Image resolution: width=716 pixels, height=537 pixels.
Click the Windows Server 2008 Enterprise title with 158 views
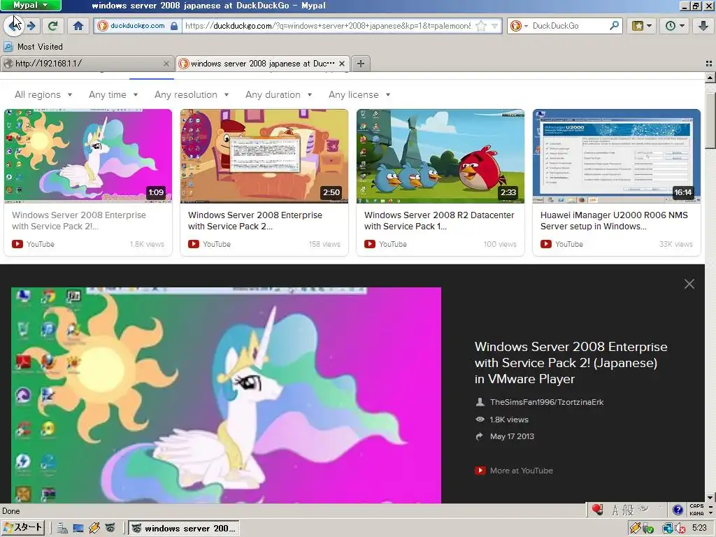pos(255,220)
